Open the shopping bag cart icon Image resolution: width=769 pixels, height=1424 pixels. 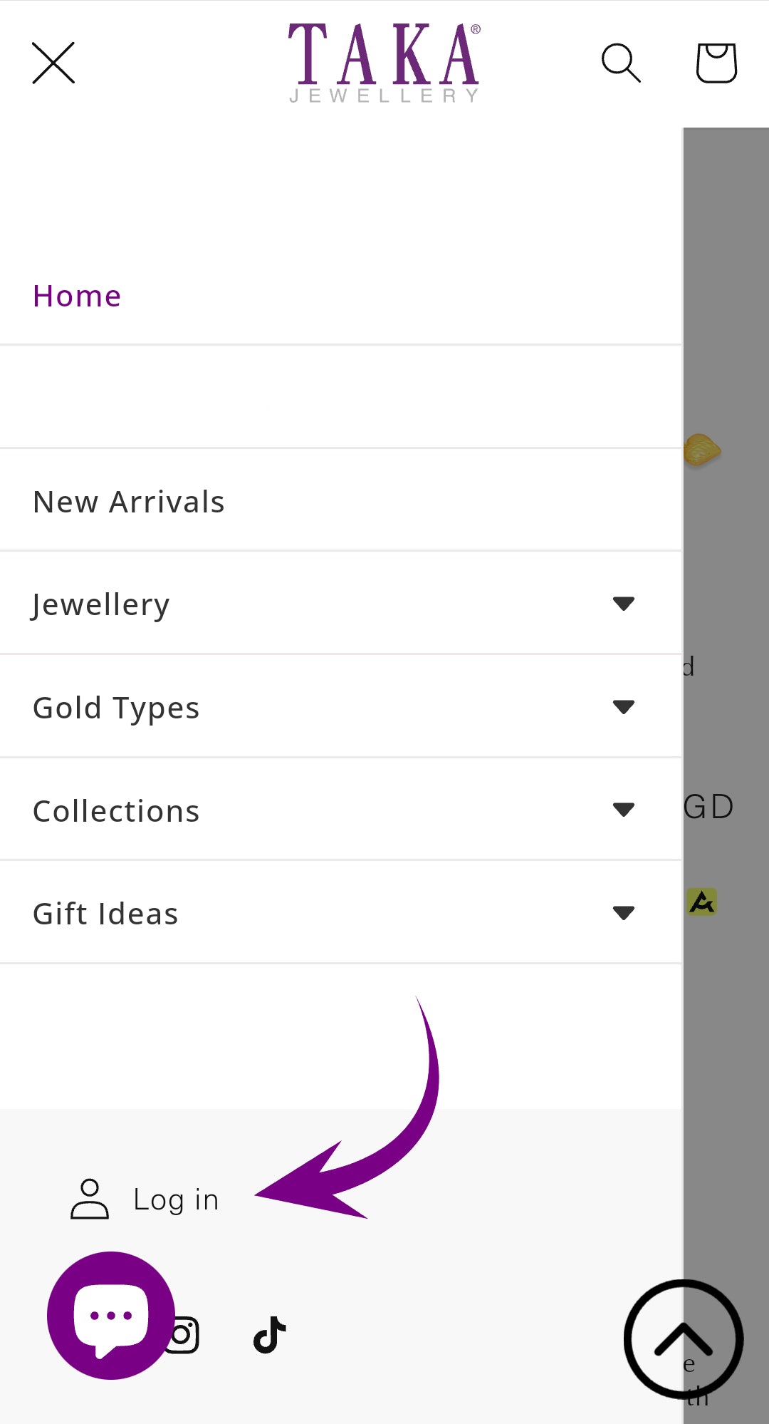[x=716, y=63]
